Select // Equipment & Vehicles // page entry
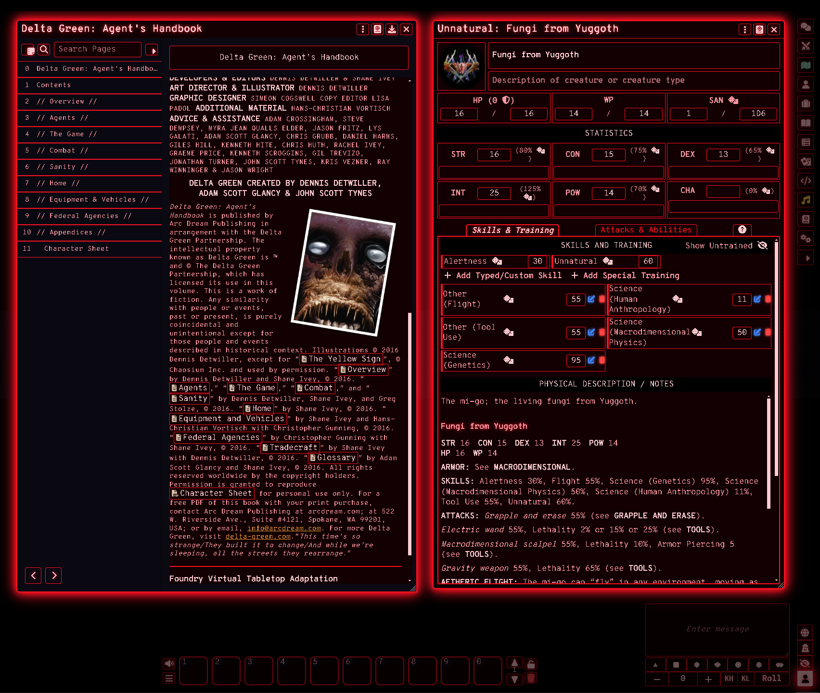820x693 pixels. tap(90, 199)
